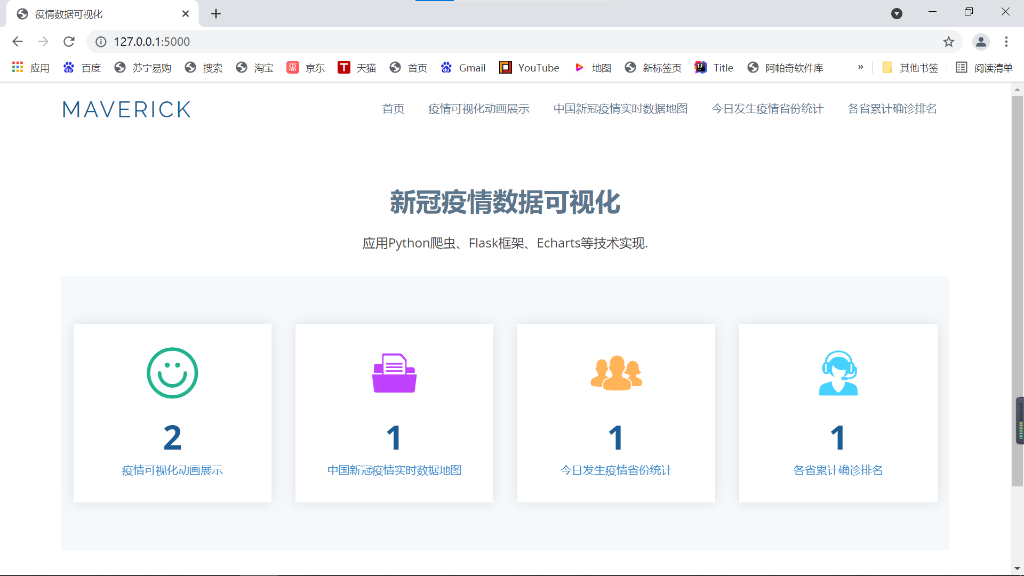This screenshot has height=576, width=1024.
Task: Click the orange people group icon
Action: tap(616, 373)
